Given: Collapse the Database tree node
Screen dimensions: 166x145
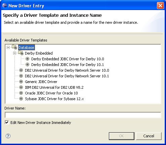Looking at the screenshot, I should (8, 48).
